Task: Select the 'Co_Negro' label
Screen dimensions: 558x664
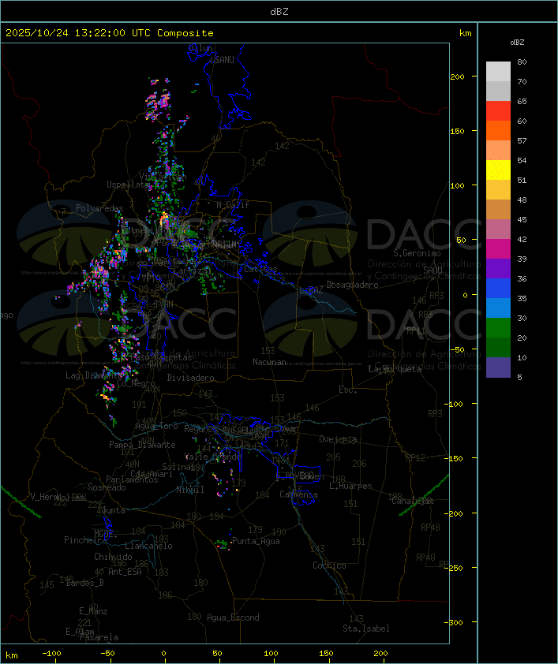Action: (x=136, y=383)
